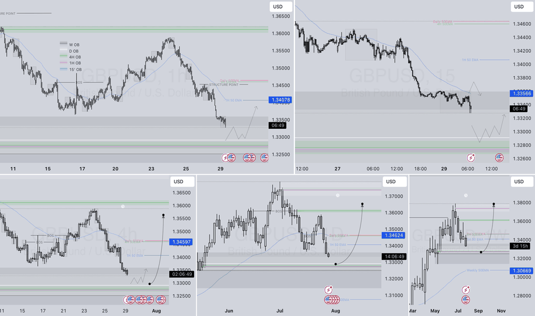Open USD currency selector on 1h chart
This screenshot has height=316, width=535.
281,7
